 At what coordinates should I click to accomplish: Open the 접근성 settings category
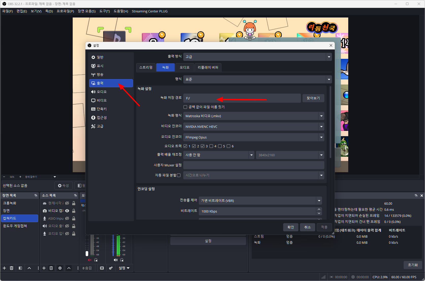(x=111, y=118)
